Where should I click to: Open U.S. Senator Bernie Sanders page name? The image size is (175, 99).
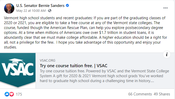click(x=40, y=5)
